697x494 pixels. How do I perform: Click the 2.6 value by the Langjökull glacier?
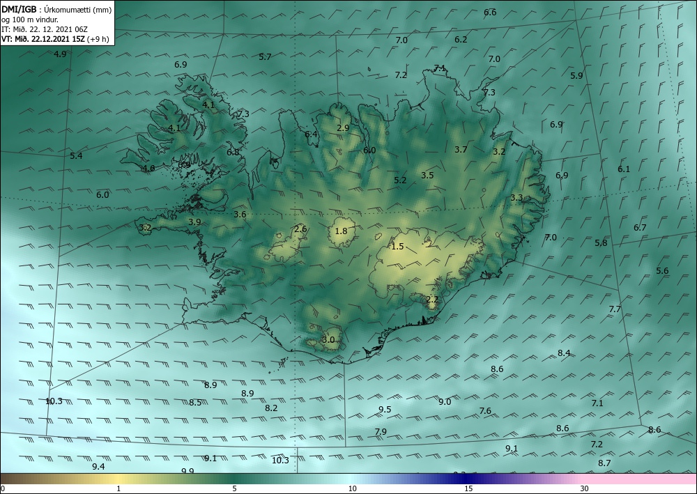300,229
